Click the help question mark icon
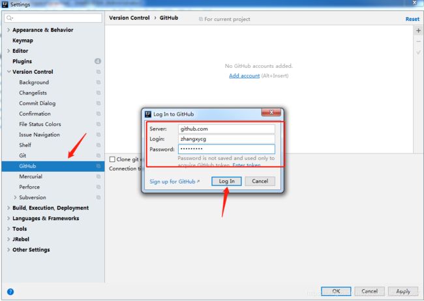The width and height of the screenshot is (424, 301). click(x=10, y=291)
